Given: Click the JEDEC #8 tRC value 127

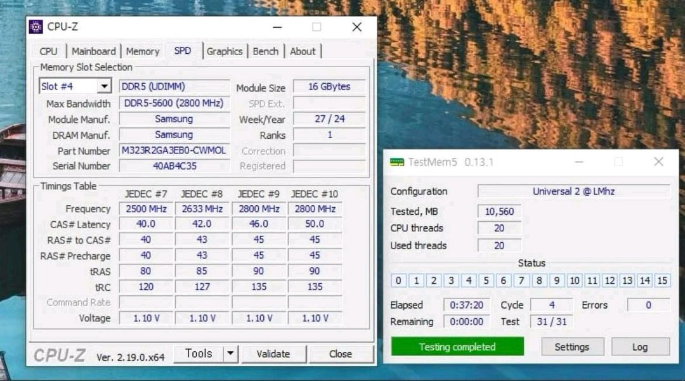Looking at the screenshot, I should click(x=202, y=287).
